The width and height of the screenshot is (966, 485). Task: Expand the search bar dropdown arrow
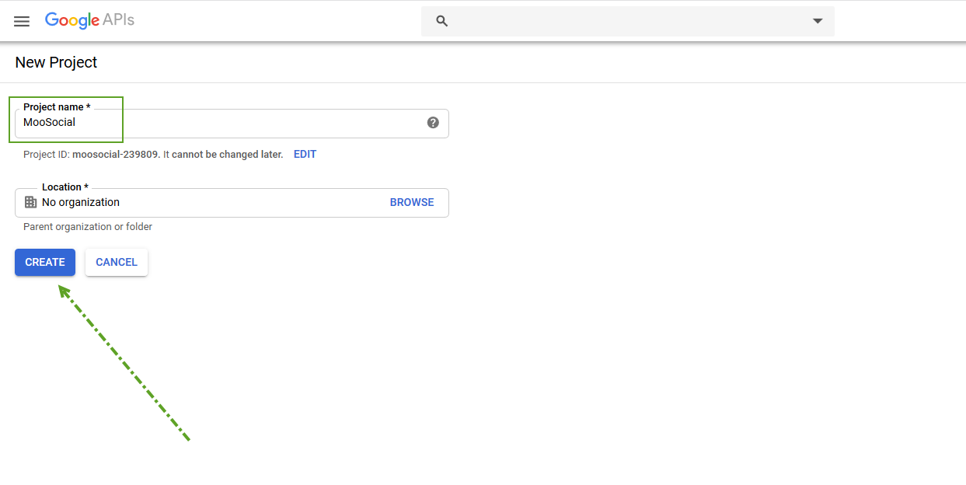818,21
